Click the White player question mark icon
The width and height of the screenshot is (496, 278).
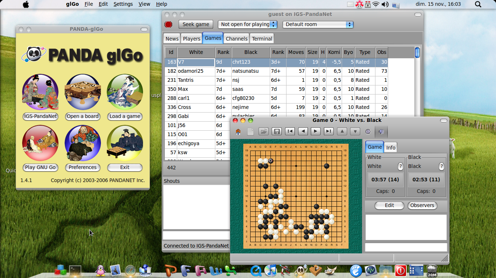(401, 166)
